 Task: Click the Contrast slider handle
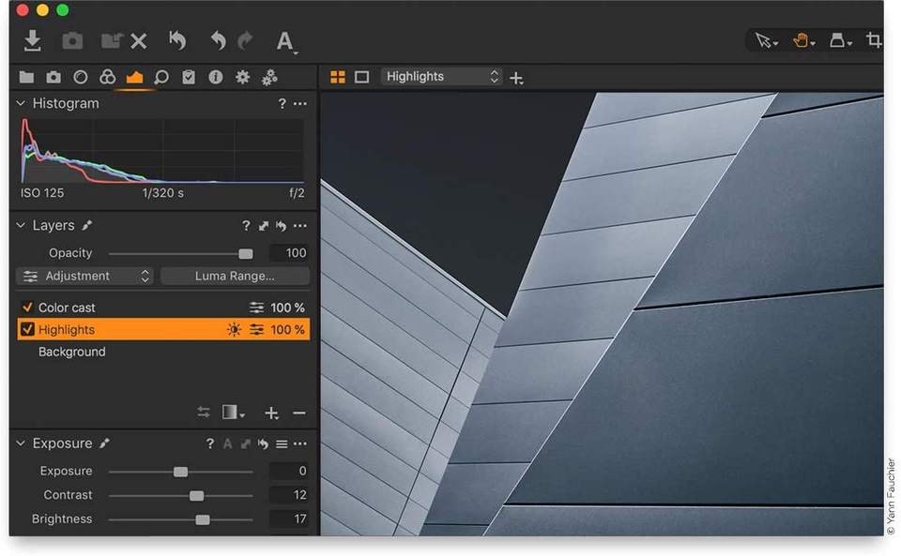click(x=196, y=495)
